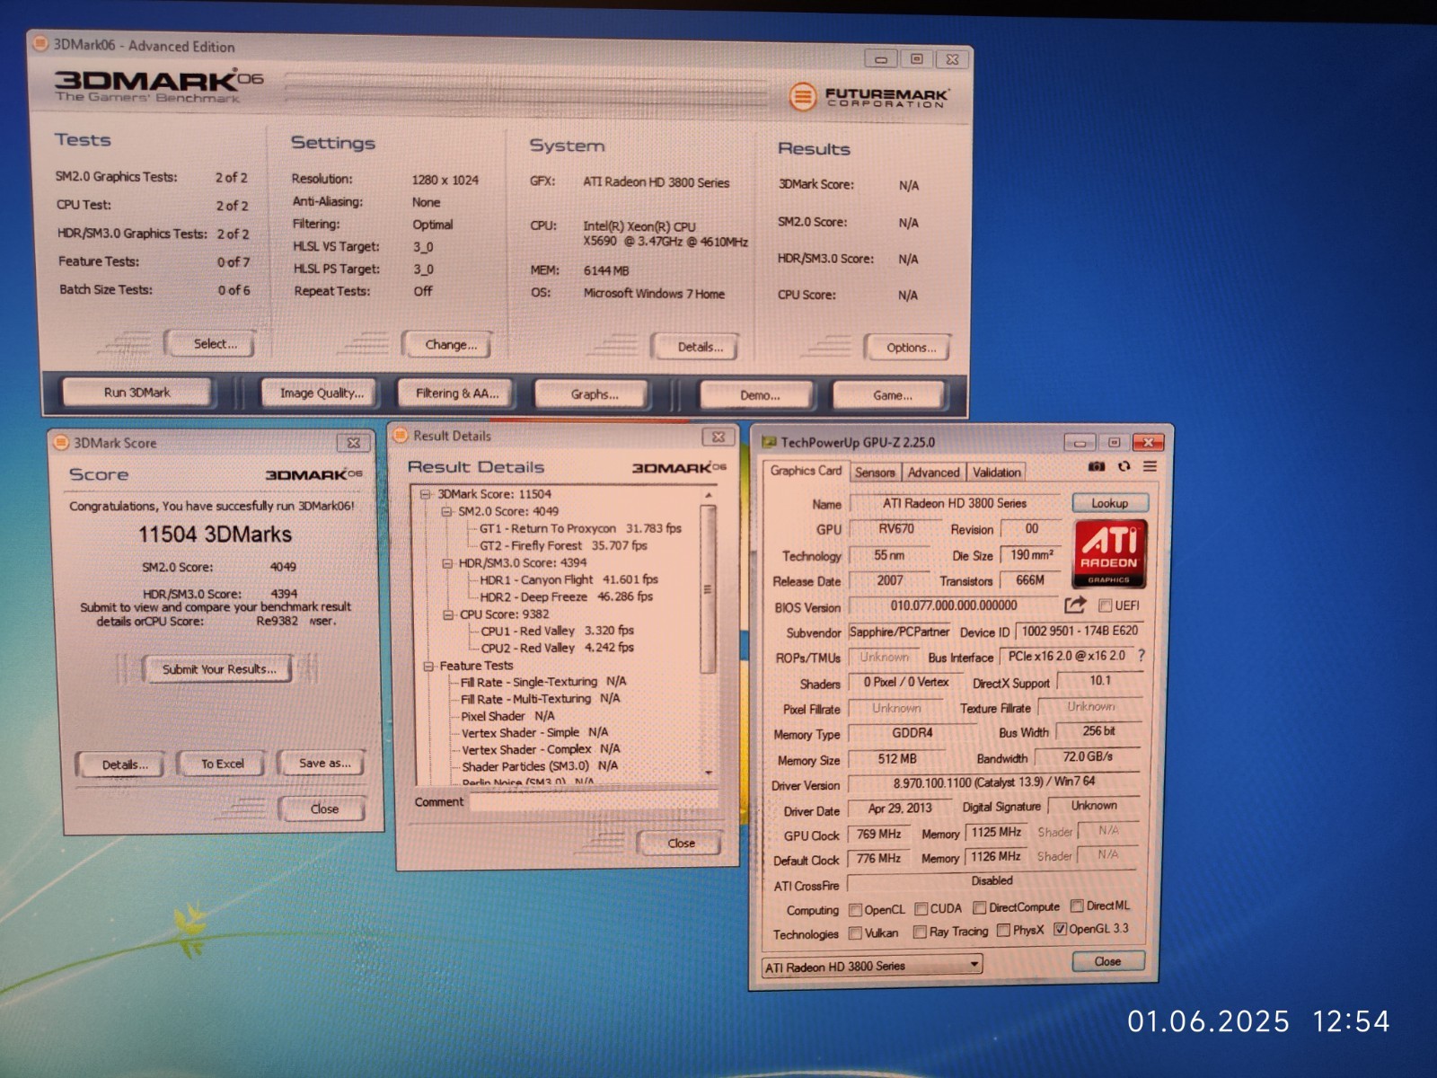Click the Graphs button
1437x1078 pixels.
click(594, 394)
